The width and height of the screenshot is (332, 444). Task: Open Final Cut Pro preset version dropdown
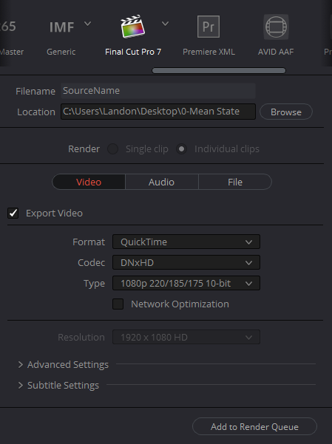165,24
